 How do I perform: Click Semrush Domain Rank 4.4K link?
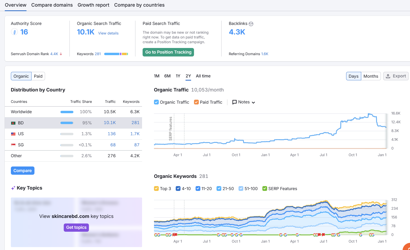(x=54, y=54)
